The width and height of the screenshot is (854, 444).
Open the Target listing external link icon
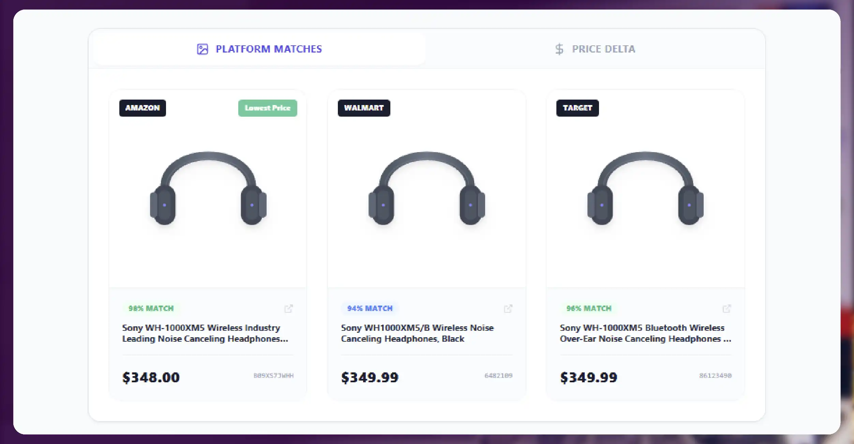tap(726, 309)
